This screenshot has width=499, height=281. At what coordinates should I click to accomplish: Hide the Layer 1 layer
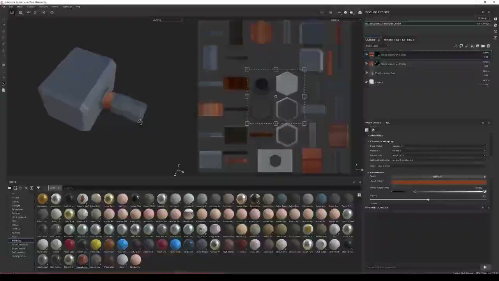coord(366,82)
